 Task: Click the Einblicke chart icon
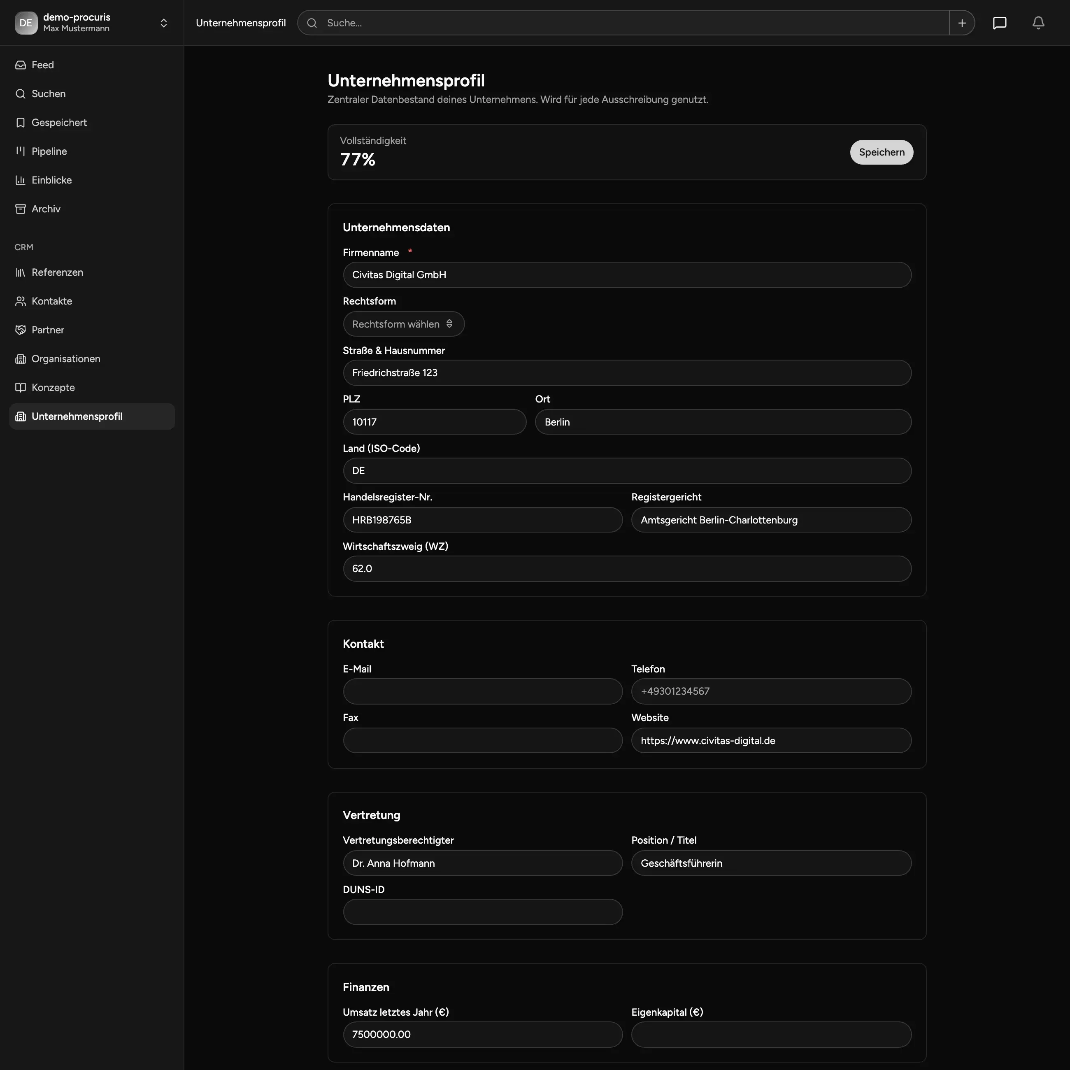[21, 180]
